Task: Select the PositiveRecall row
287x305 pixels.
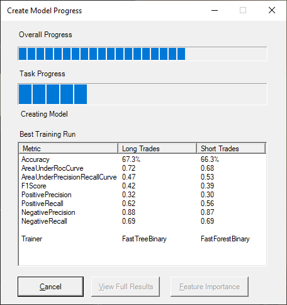Action: (142, 204)
